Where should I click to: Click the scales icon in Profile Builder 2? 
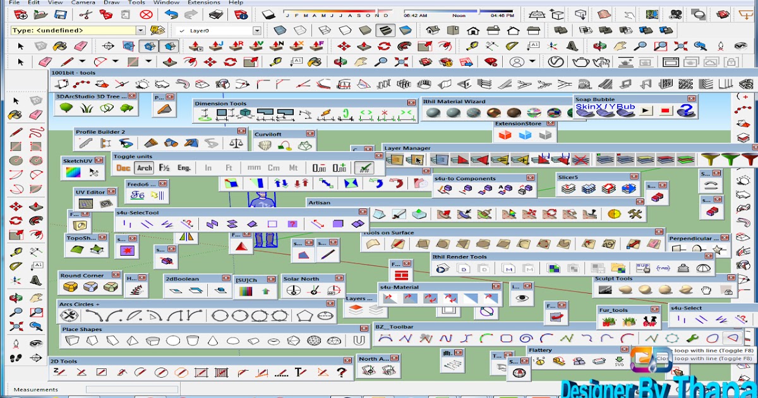tap(236, 143)
